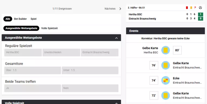
Task: Choose Unter 1.5 in Gesamttore
Action: click(x=90, y=70)
